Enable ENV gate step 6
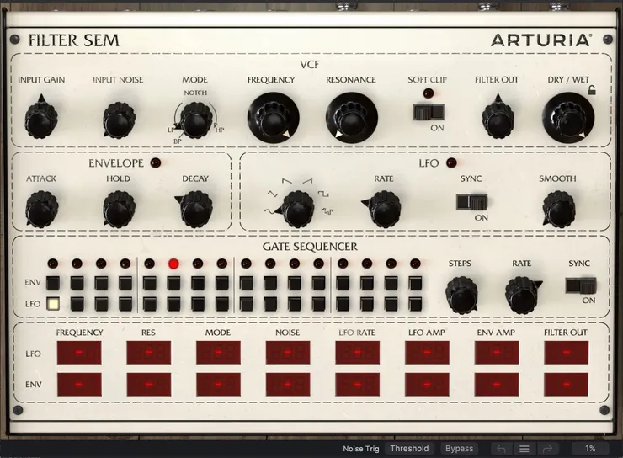 173,283
